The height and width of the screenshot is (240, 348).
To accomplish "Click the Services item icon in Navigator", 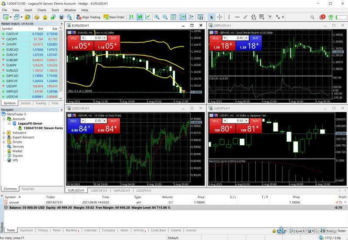I will point(9,147).
